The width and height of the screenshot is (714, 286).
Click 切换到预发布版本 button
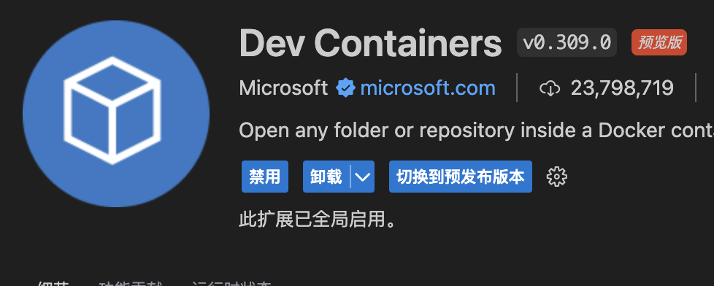pos(461,177)
